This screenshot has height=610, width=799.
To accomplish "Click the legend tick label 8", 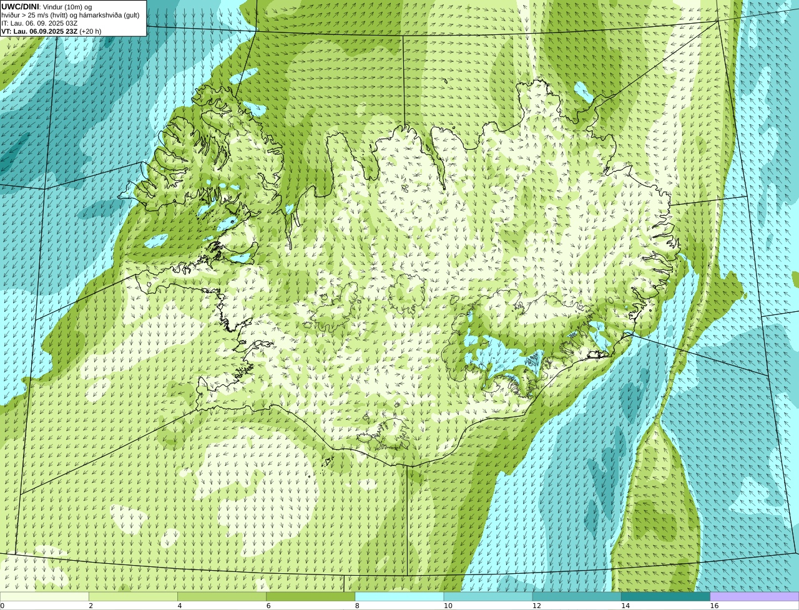I will pyautogui.click(x=357, y=606).
